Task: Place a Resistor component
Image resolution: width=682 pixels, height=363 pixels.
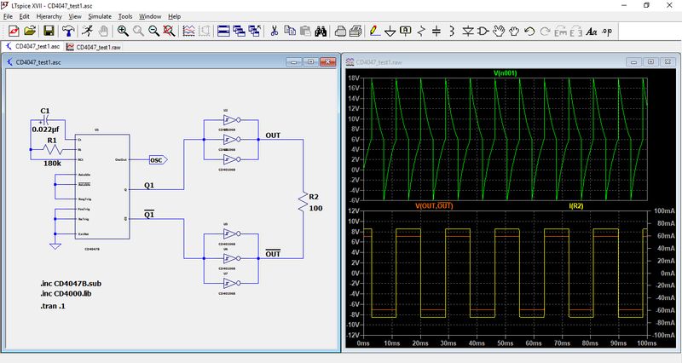Action: click(421, 31)
